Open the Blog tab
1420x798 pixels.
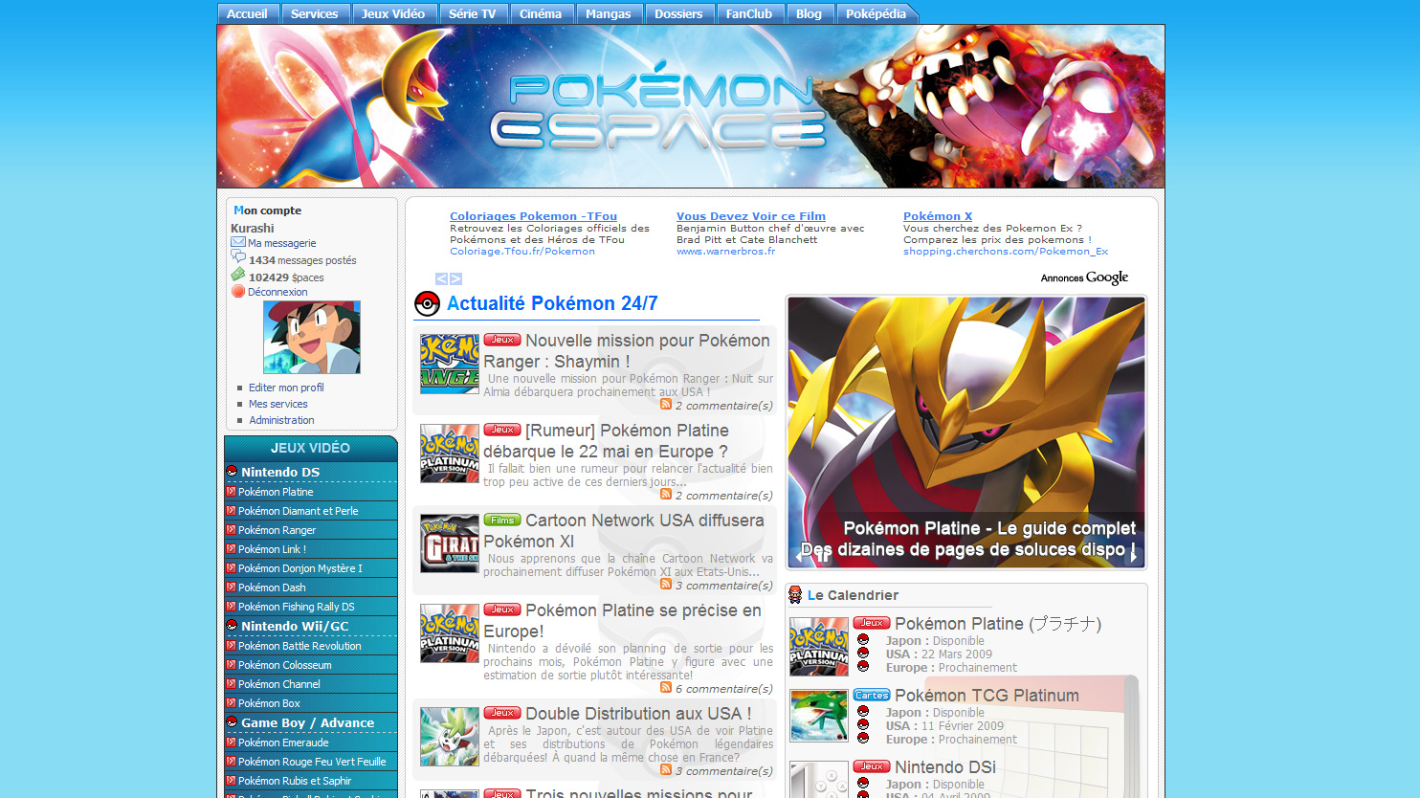(810, 13)
